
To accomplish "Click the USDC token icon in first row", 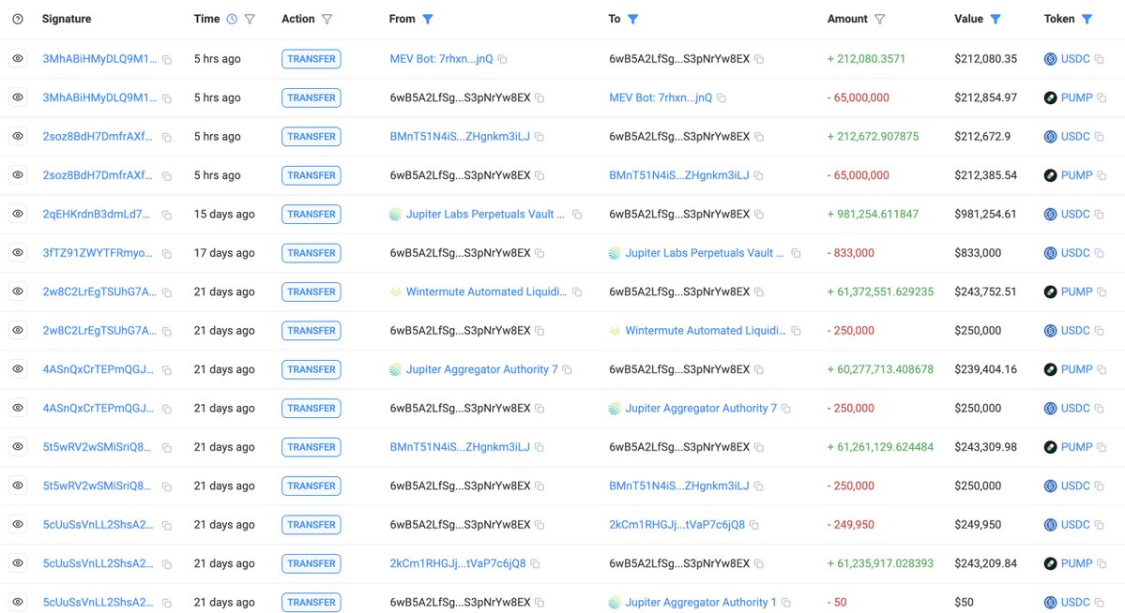I will tap(1050, 59).
